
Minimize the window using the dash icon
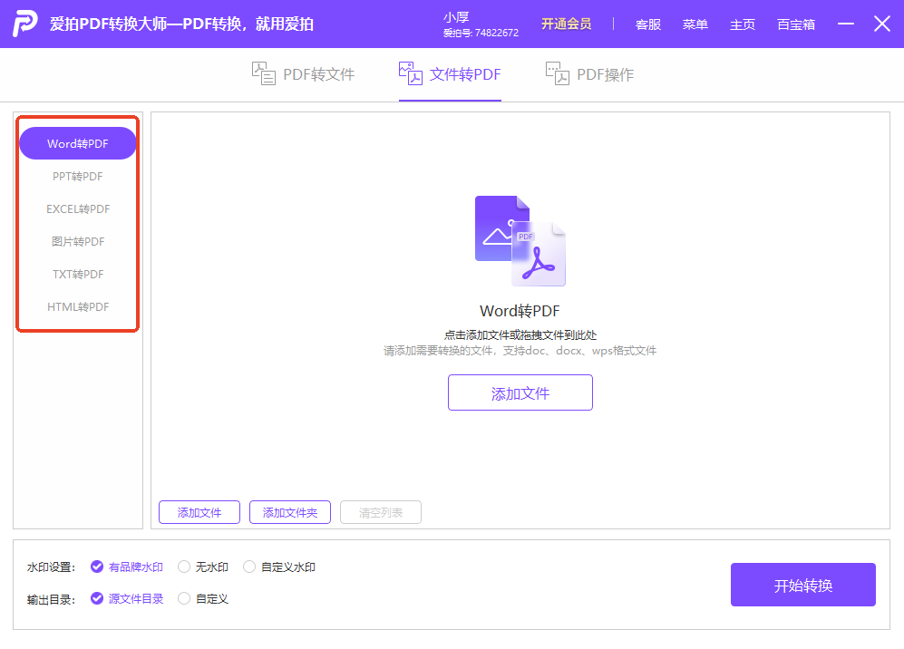click(x=846, y=24)
